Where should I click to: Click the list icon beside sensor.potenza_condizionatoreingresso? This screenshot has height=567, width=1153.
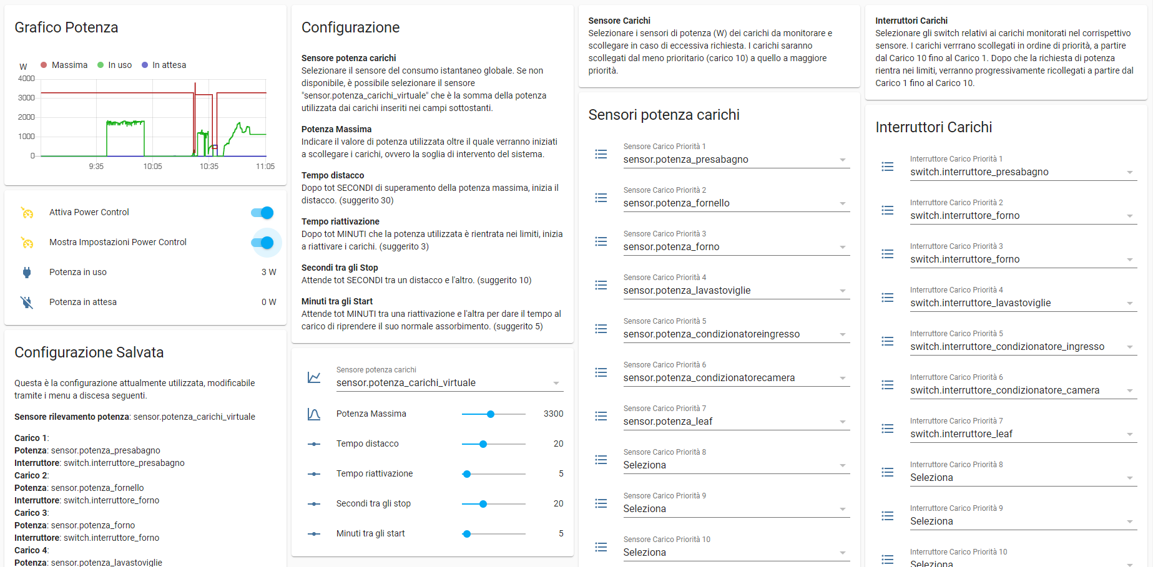point(601,329)
